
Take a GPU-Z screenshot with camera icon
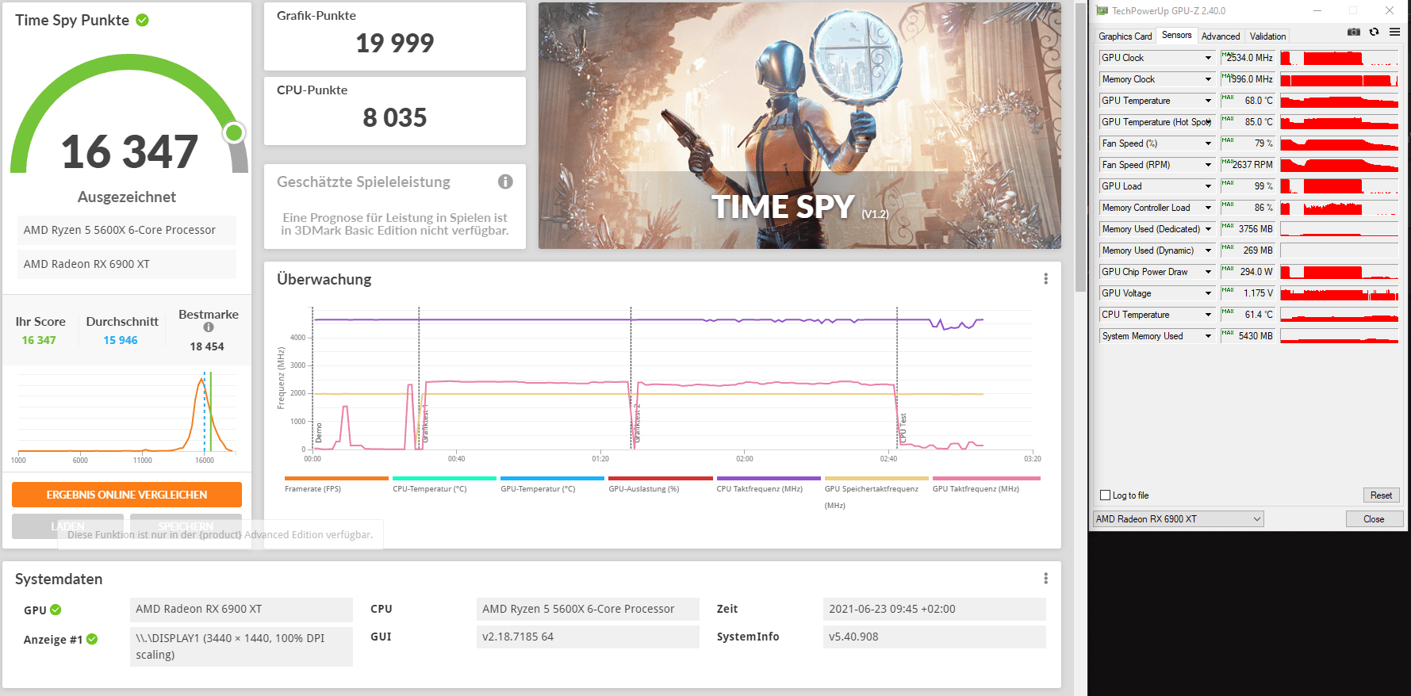(1354, 32)
